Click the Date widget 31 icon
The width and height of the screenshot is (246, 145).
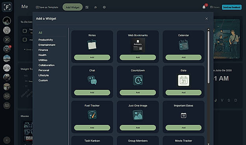pyautogui.click(x=183, y=80)
